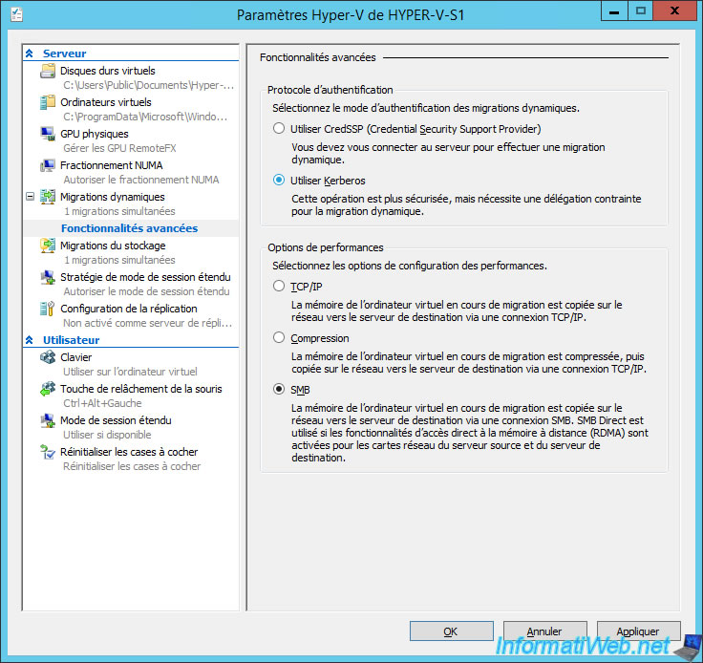The width and height of the screenshot is (703, 663).
Task: Open Stratégie de mode de session étendu
Action: coord(145,277)
